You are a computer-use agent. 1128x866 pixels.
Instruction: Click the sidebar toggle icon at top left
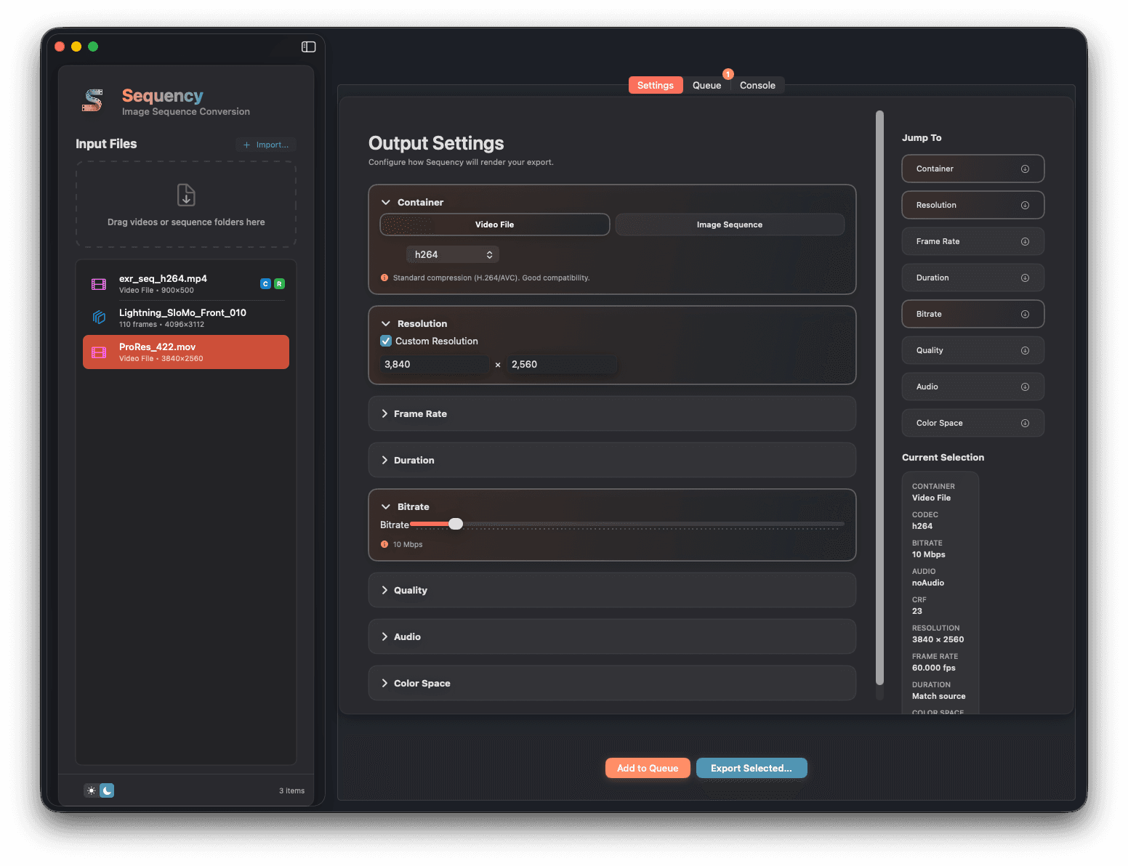[x=308, y=46]
